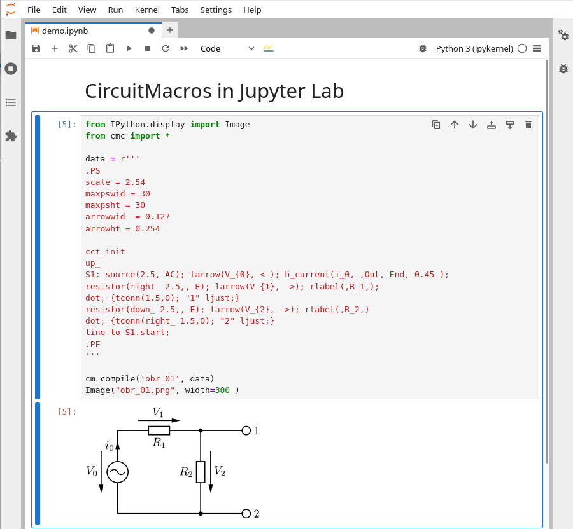Insert a new cell below with plus icon
Viewport: 573px width, 529px height.
tap(55, 48)
